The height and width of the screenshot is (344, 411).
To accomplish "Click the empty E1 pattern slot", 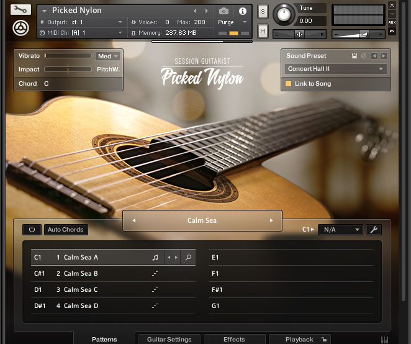I will coord(291,258).
